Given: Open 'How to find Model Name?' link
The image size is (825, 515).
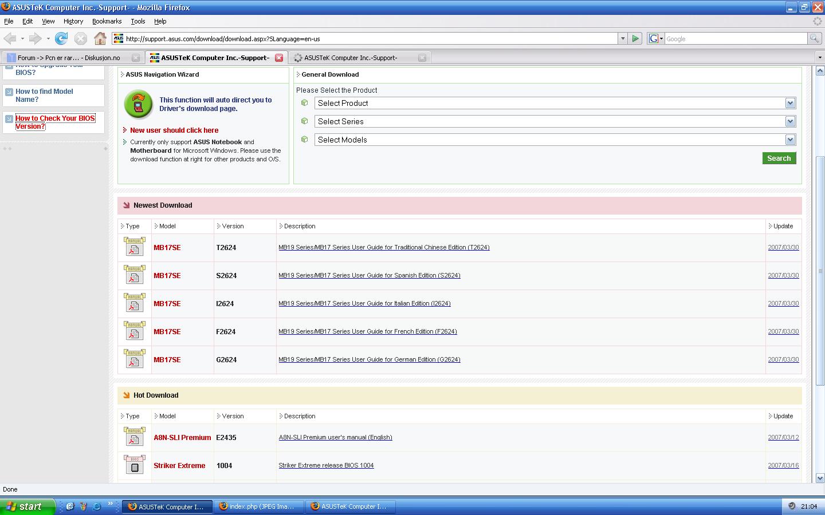Looking at the screenshot, I should [x=44, y=96].
